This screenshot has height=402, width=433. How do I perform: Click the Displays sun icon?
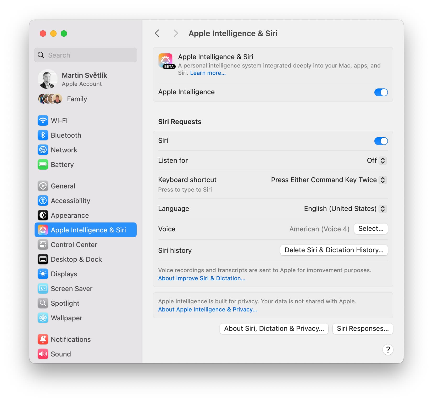click(x=43, y=274)
